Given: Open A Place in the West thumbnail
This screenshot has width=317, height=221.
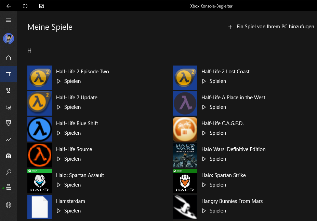Looking at the screenshot, I should (x=185, y=103).
